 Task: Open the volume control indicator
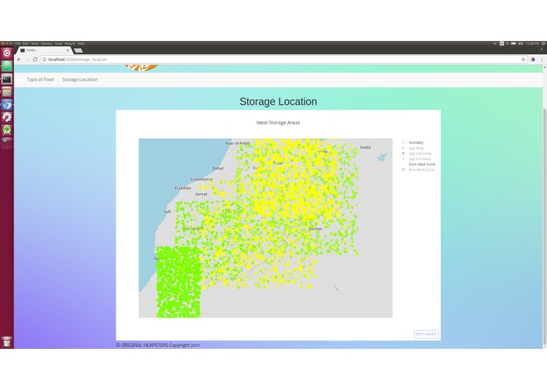[x=520, y=43]
